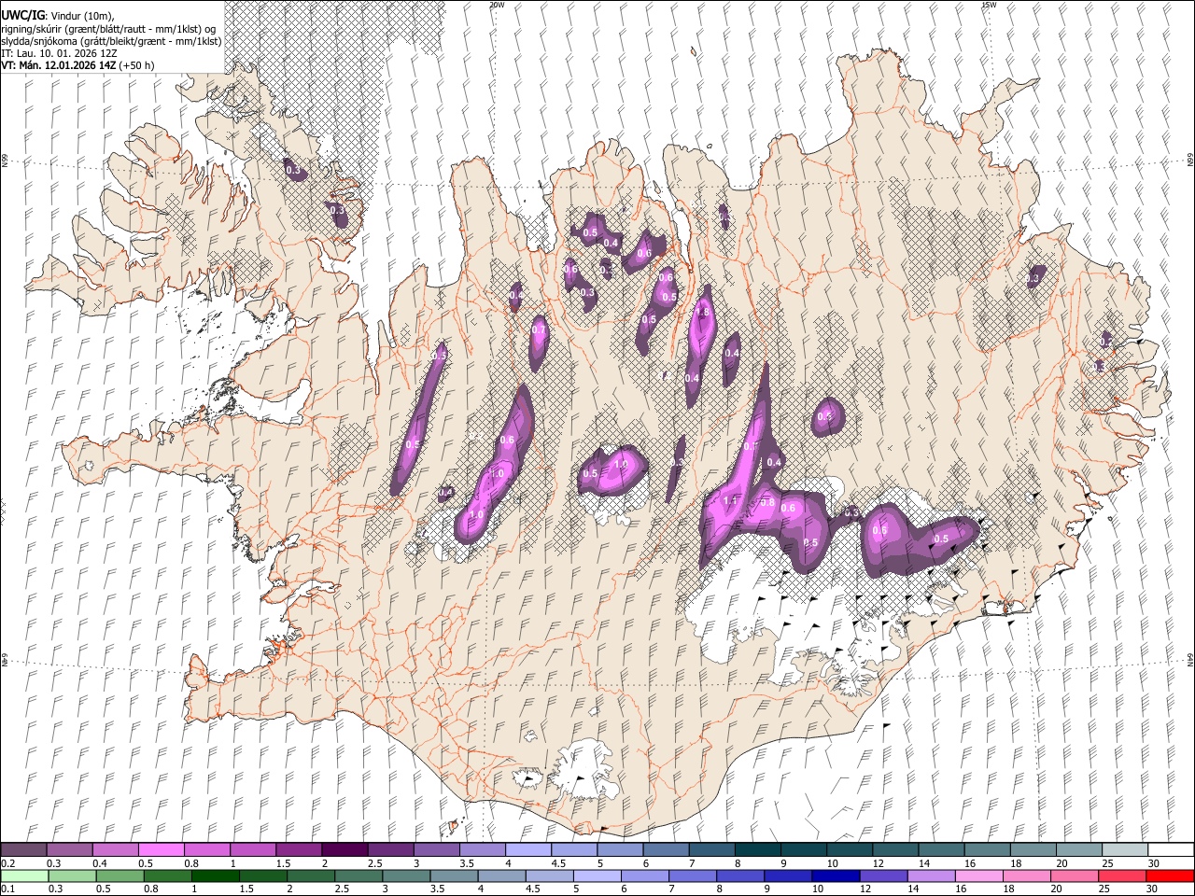Click the 'VT: Mán. 12.01.2026 14Z (+50 h)' line
The height and width of the screenshot is (896, 1195).
pos(78,65)
